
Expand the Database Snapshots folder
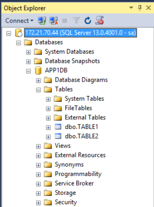click(28, 62)
